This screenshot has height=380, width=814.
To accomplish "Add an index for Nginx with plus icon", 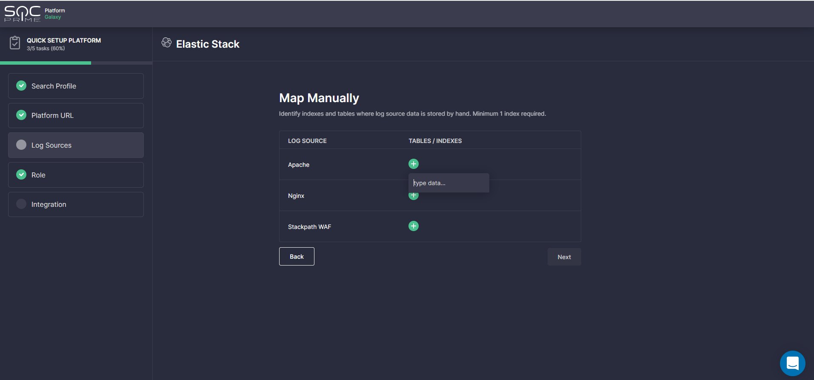I will pos(413,197).
